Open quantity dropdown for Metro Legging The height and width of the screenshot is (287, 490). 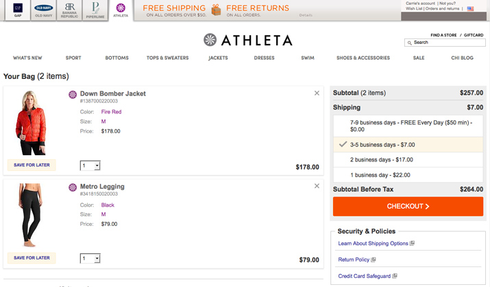click(90, 258)
